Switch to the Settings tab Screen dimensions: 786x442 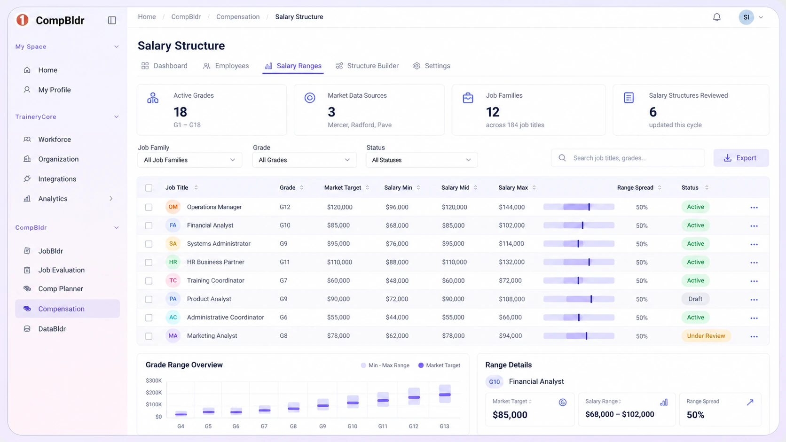[x=432, y=66]
